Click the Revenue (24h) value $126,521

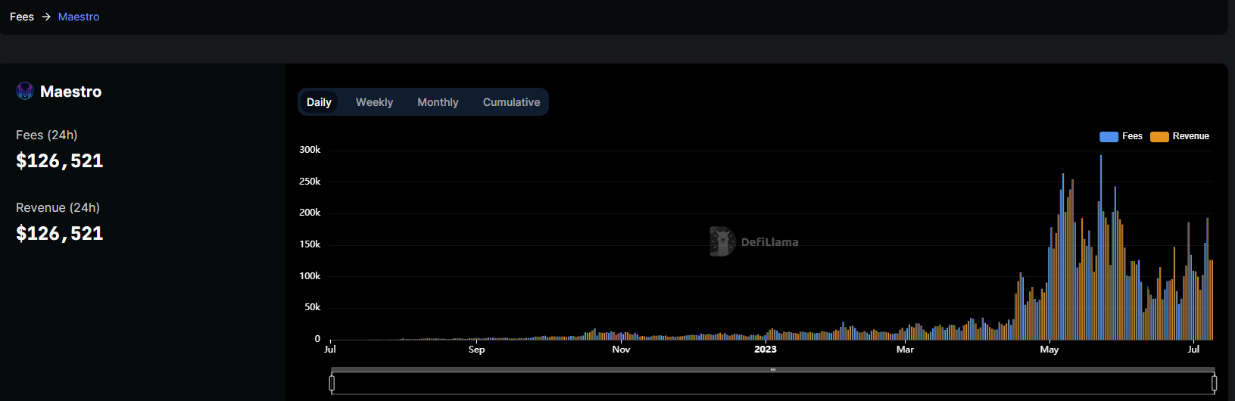pos(60,233)
